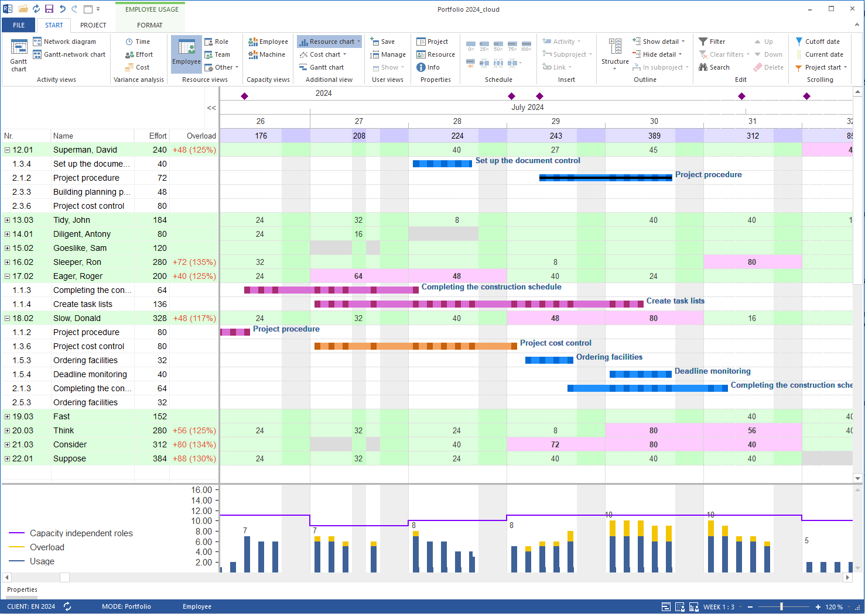Viewport: 865px width, 614px height.
Task: Select the Deadline monitoring task bar
Action: coord(641,374)
